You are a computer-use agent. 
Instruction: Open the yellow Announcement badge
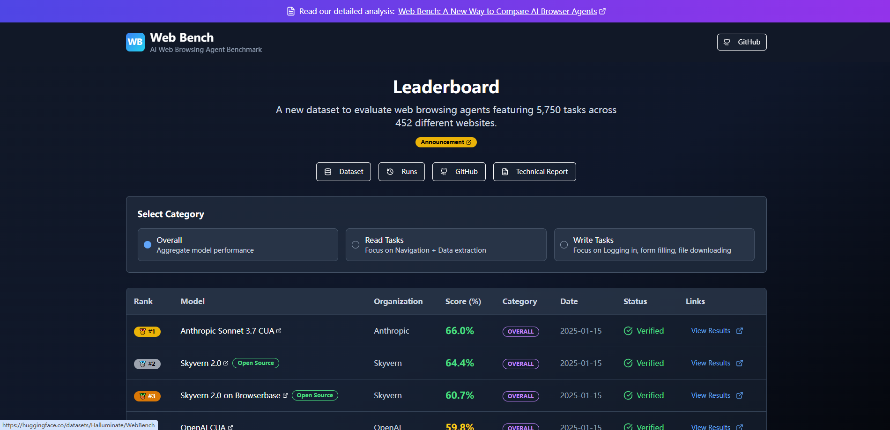pyautogui.click(x=446, y=142)
